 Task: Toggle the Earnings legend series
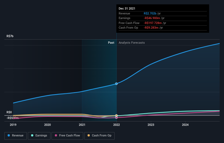39,136
